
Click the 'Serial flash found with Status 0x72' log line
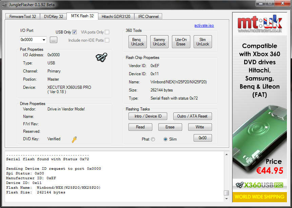(x=47, y=159)
